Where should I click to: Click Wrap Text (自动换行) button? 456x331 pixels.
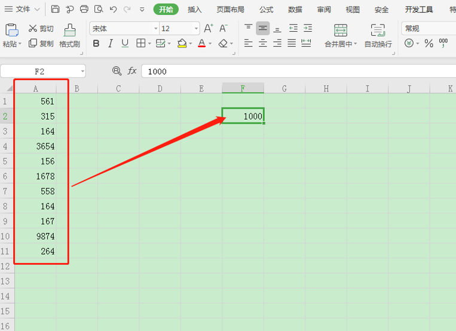tap(378, 35)
